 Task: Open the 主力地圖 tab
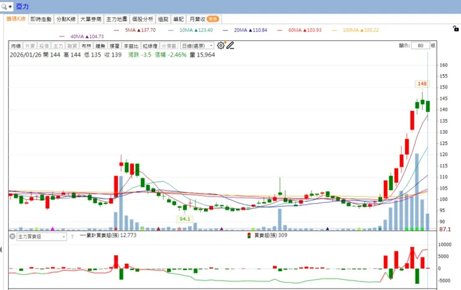tap(116, 19)
